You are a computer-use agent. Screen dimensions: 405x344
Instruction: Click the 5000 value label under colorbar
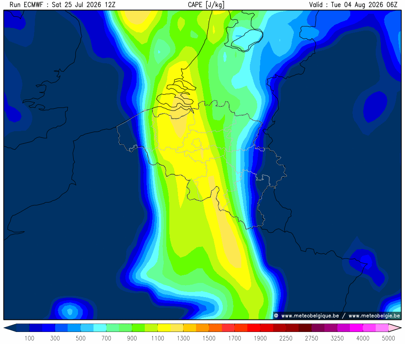click(388, 338)
